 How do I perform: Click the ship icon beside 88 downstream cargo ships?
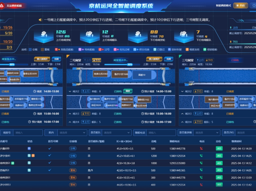(138, 36)
